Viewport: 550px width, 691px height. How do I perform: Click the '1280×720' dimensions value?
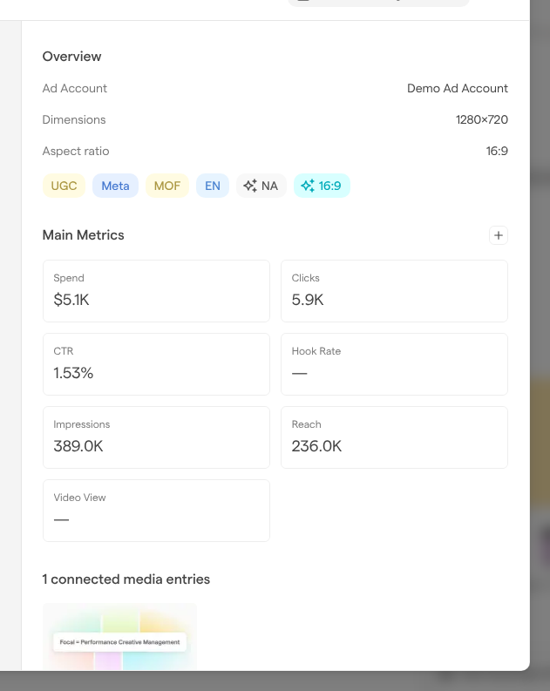point(482,119)
